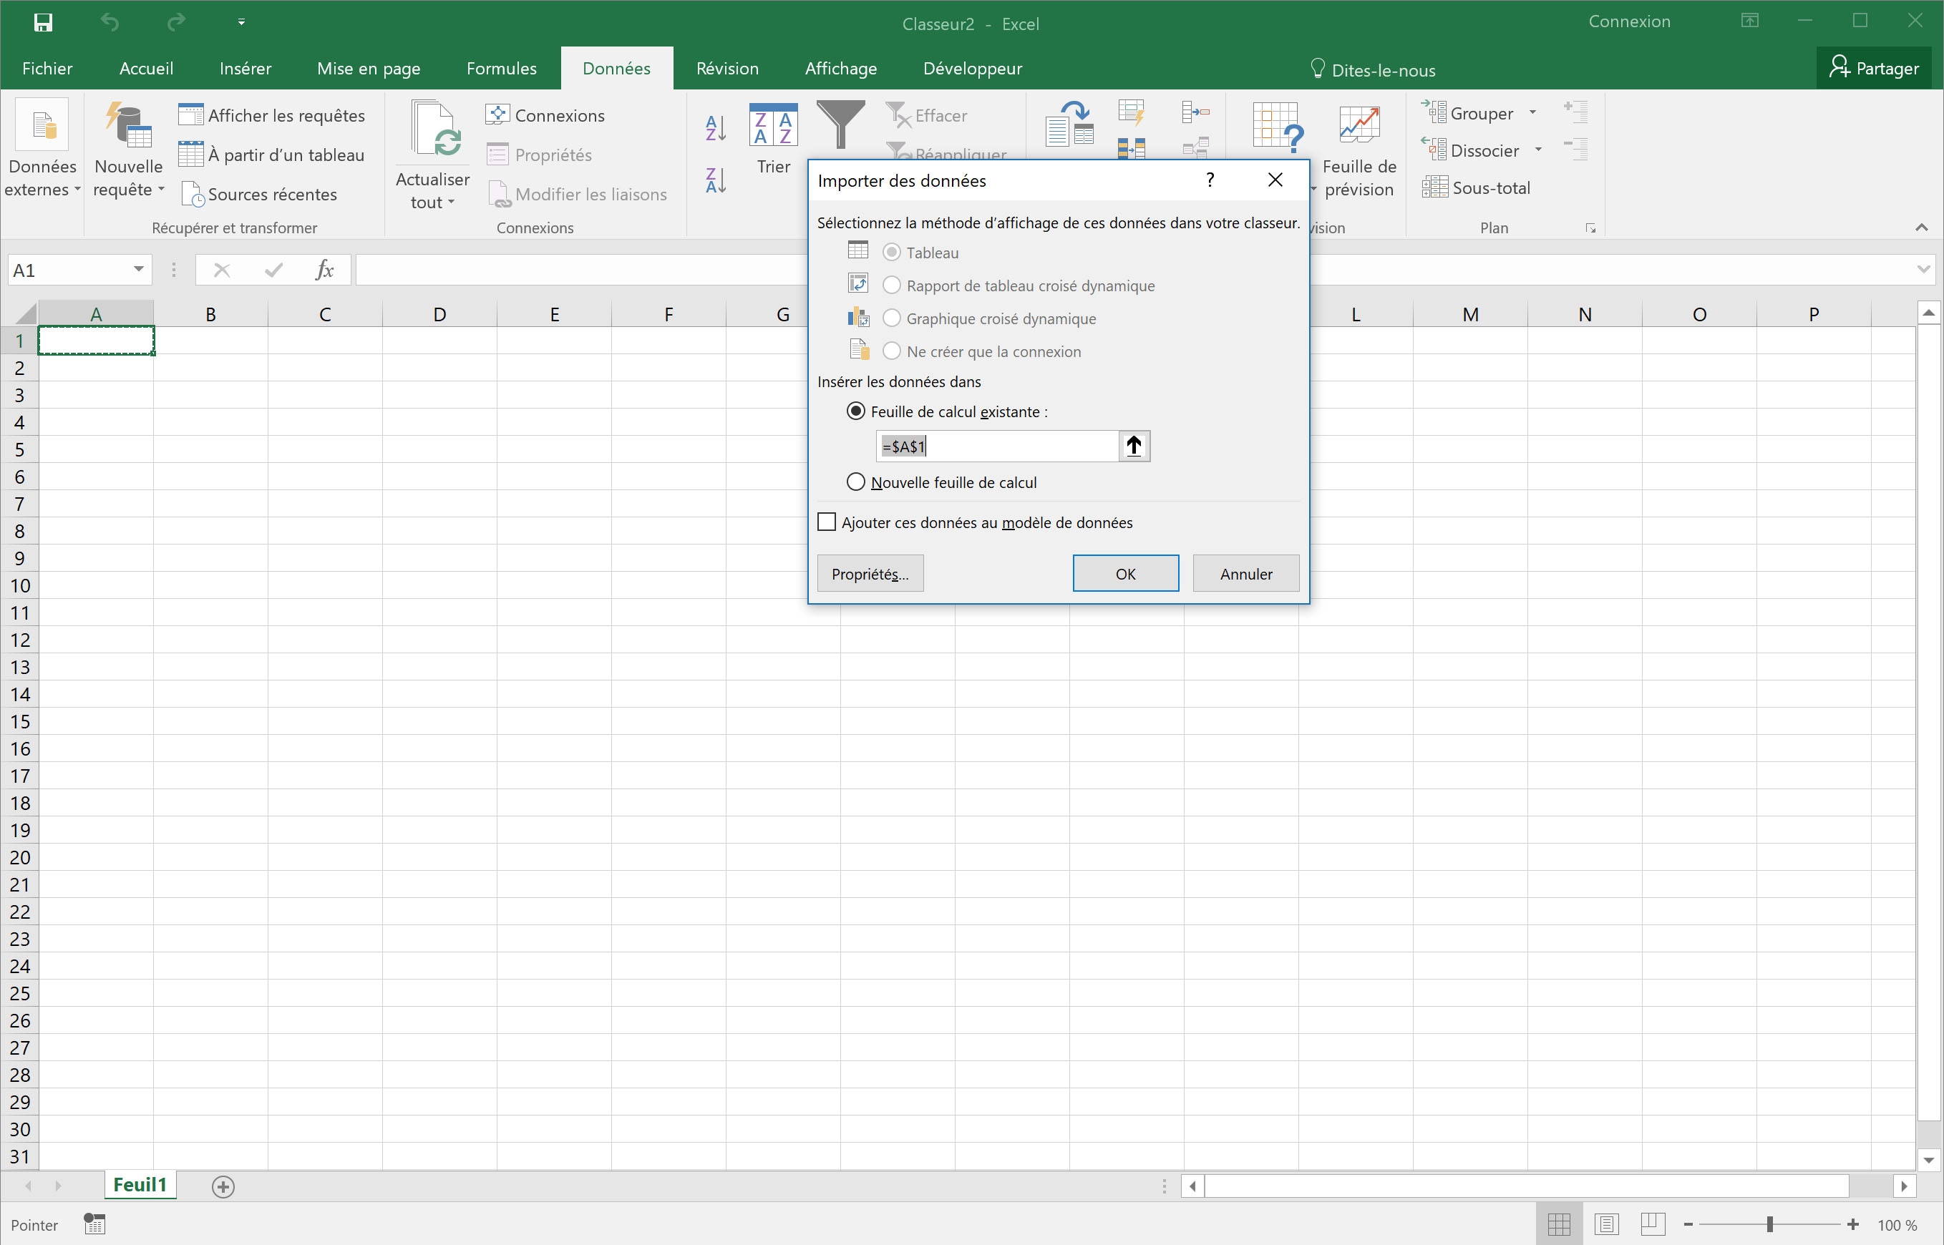Viewport: 1944px width, 1245px height.
Task: Click the range collapse arrow in dialog
Action: [1134, 446]
